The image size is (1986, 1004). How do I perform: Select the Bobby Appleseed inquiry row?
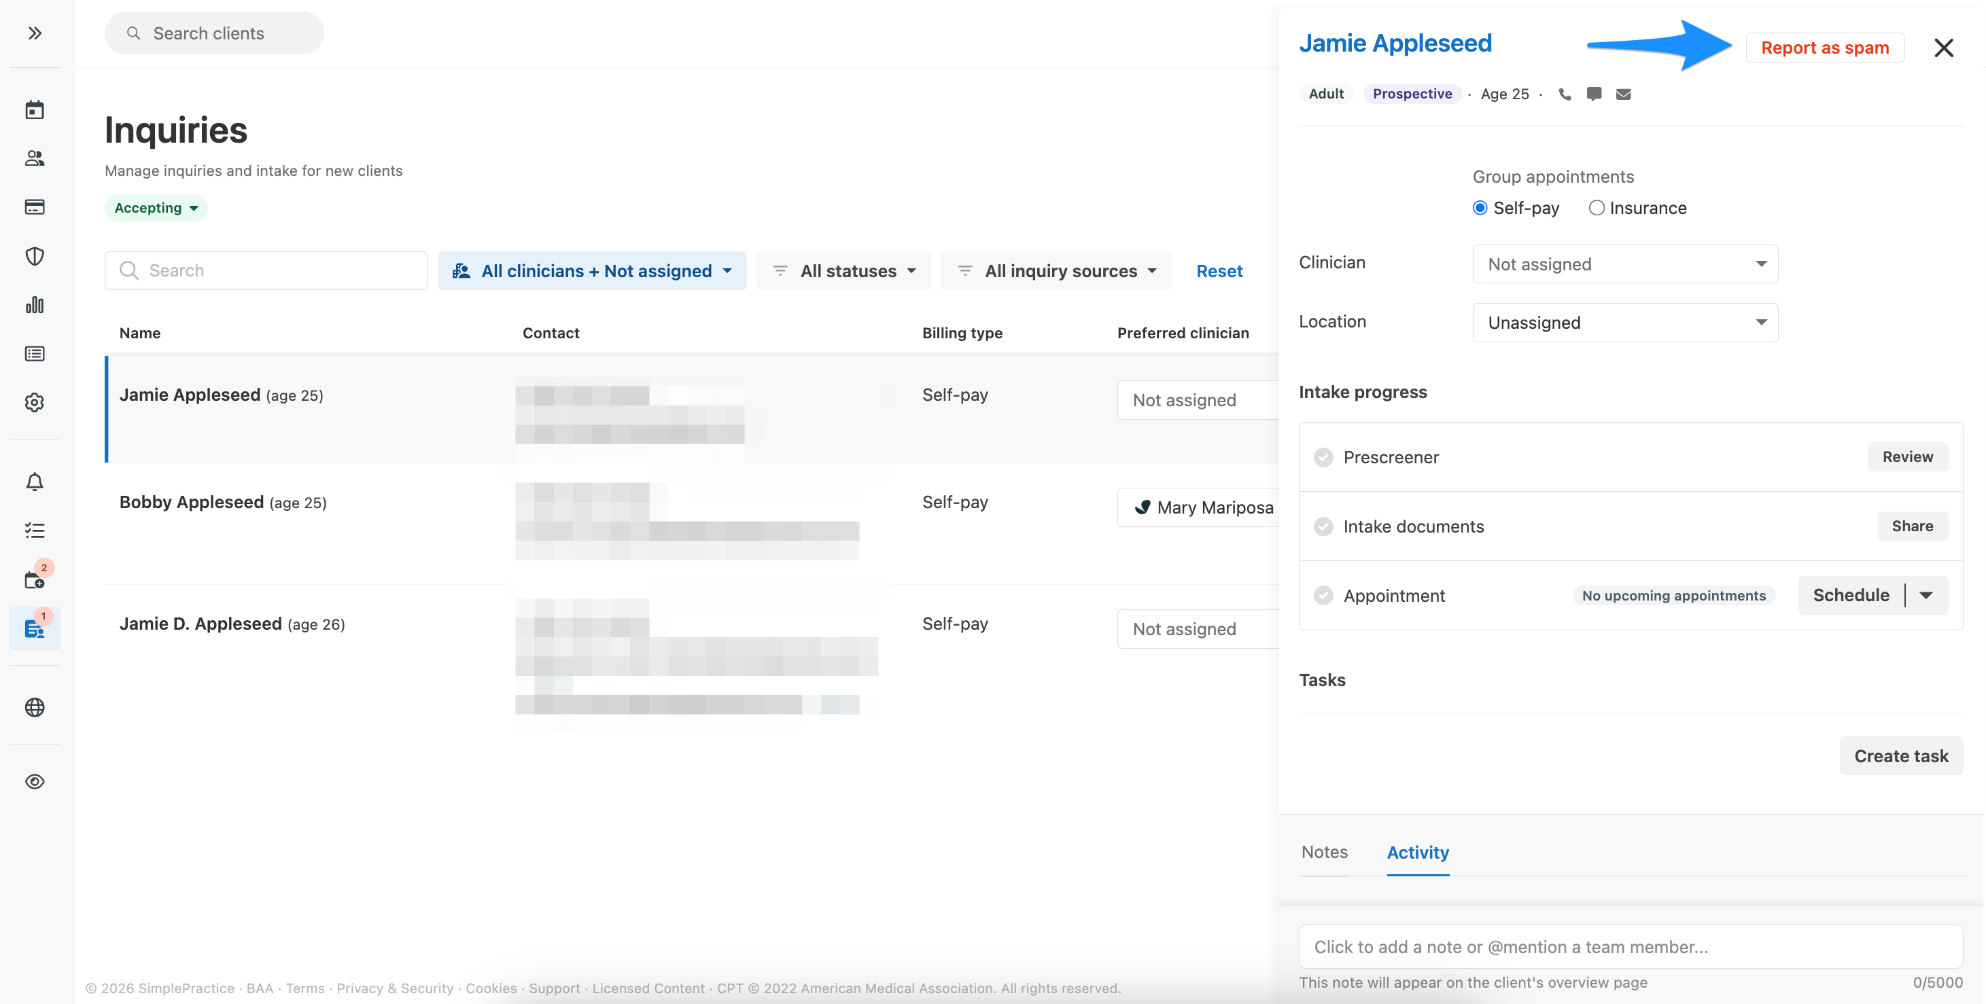click(691, 523)
